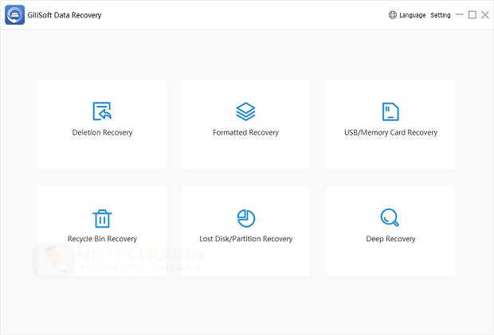Click the Deletion Recovery document icon
Image resolution: width=494 pixels, height=335 pixels.
coord(102,111)
